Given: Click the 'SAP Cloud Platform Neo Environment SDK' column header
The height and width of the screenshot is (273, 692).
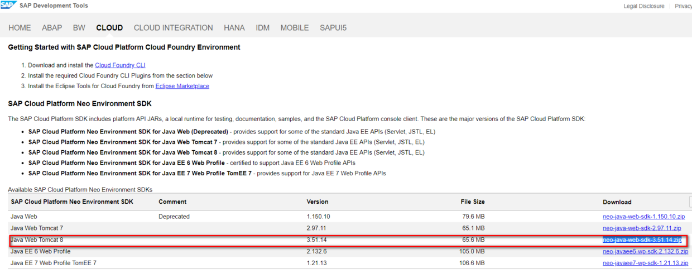Looking at the screenshot, I should tap(72, 202).
